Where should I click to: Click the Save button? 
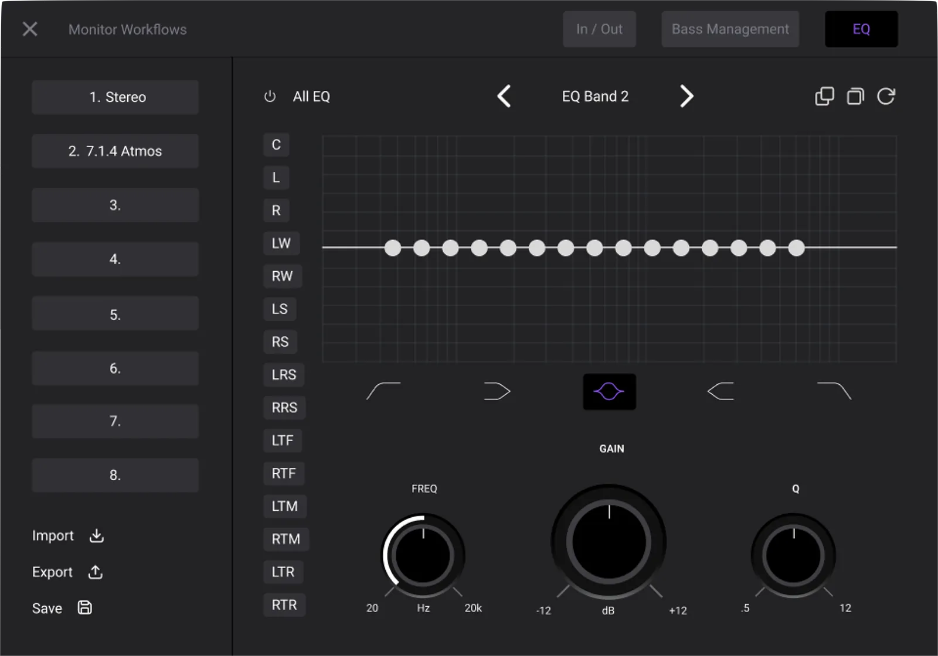pyautogui.click(x=47, y=608)
